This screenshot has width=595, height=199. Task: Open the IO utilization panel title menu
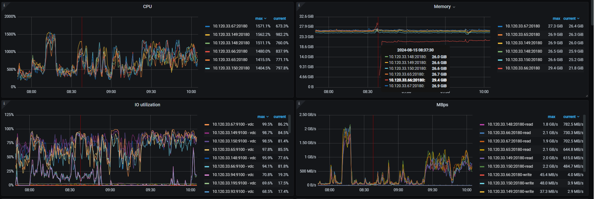(x=147, y=105)
